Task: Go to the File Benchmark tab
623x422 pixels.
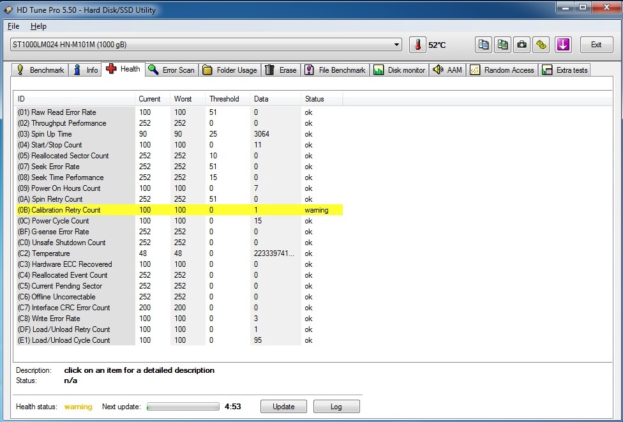Action: click(335, 70)
